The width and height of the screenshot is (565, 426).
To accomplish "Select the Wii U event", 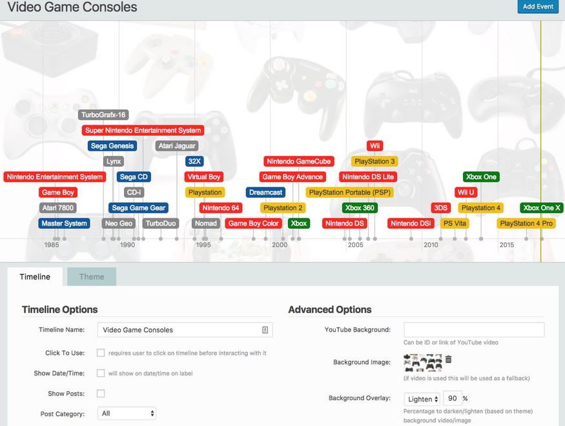I will tap(466, 192).
